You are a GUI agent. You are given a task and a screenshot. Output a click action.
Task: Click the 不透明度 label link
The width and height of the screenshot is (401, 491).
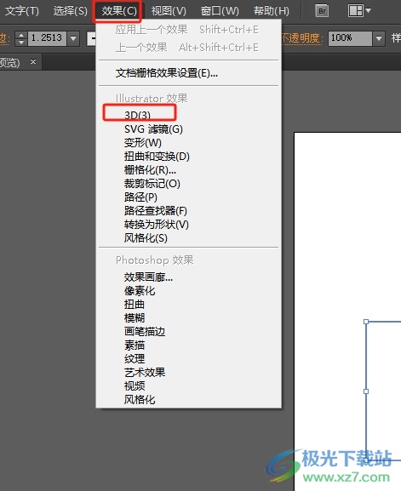[301, 38]
